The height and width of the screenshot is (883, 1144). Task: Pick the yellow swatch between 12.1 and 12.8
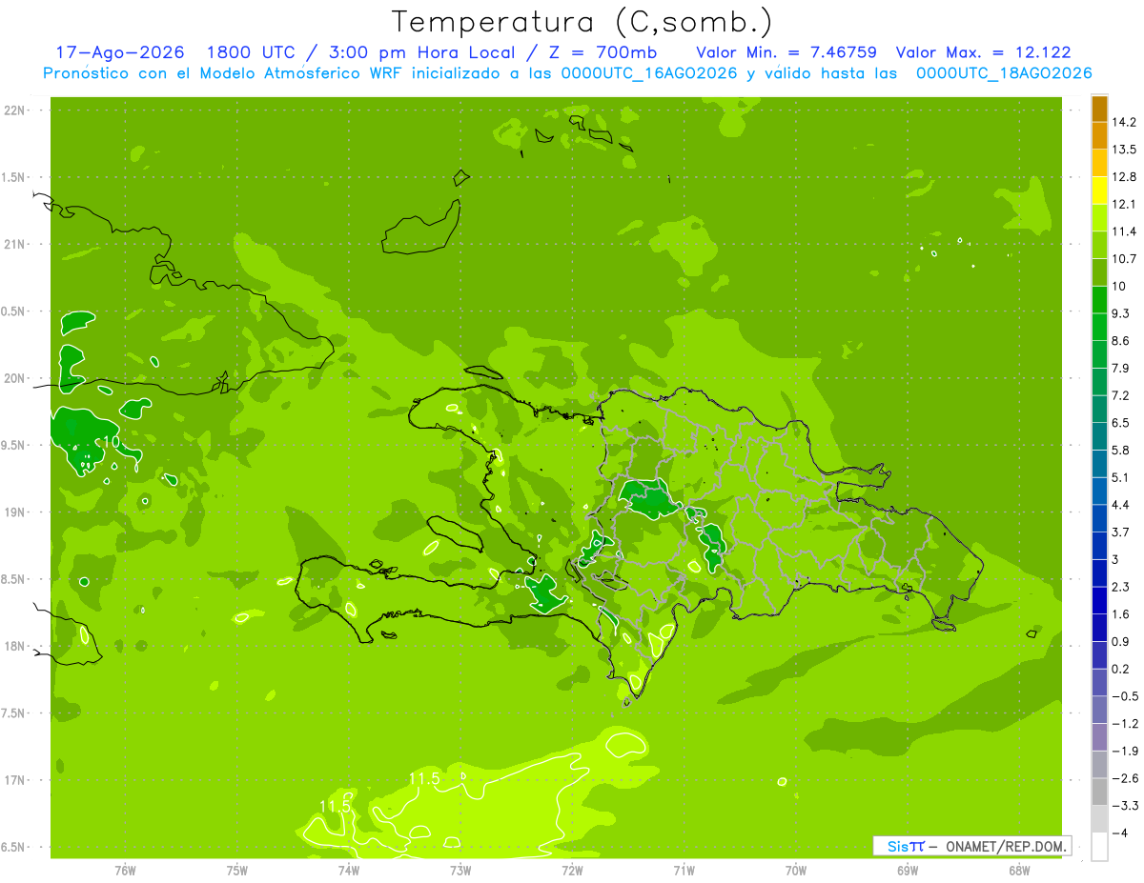click(1099, 191)
